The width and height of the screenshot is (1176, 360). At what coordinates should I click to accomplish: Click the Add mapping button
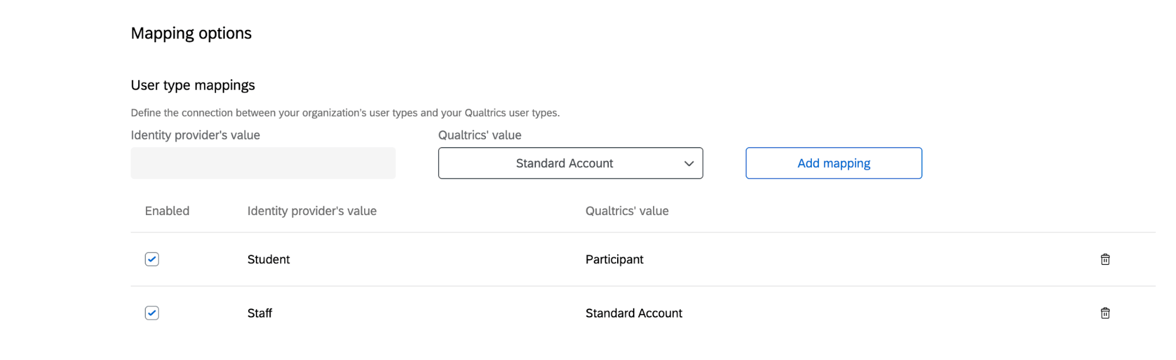click(833, 163)
